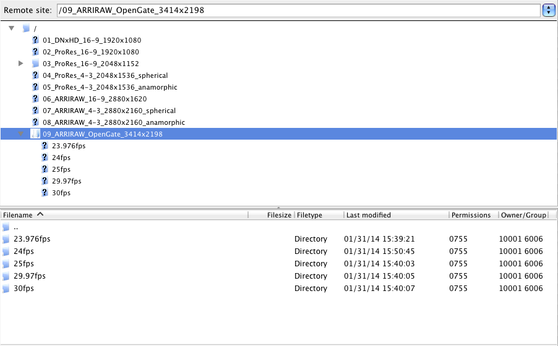Click the folder icon of 29.97fps in file list

pos(6,276)
